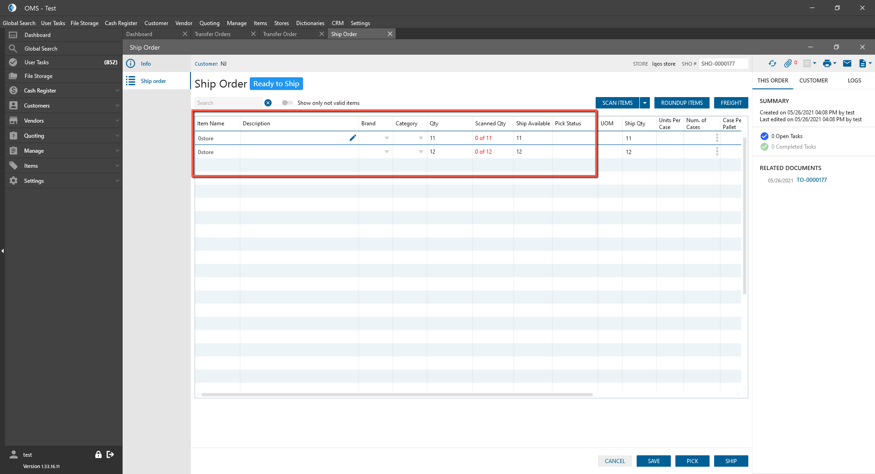Open attachments via the paperclip icon
Screen dimensions: 875x474
[x=788, y=64]
